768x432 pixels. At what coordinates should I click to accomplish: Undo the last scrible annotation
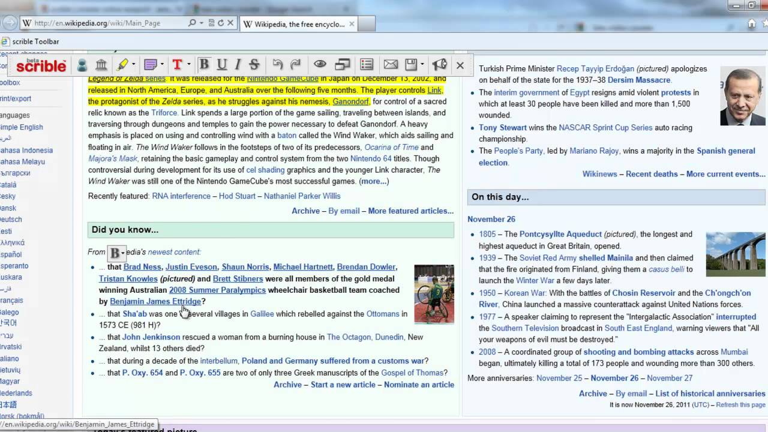(277, 65)
